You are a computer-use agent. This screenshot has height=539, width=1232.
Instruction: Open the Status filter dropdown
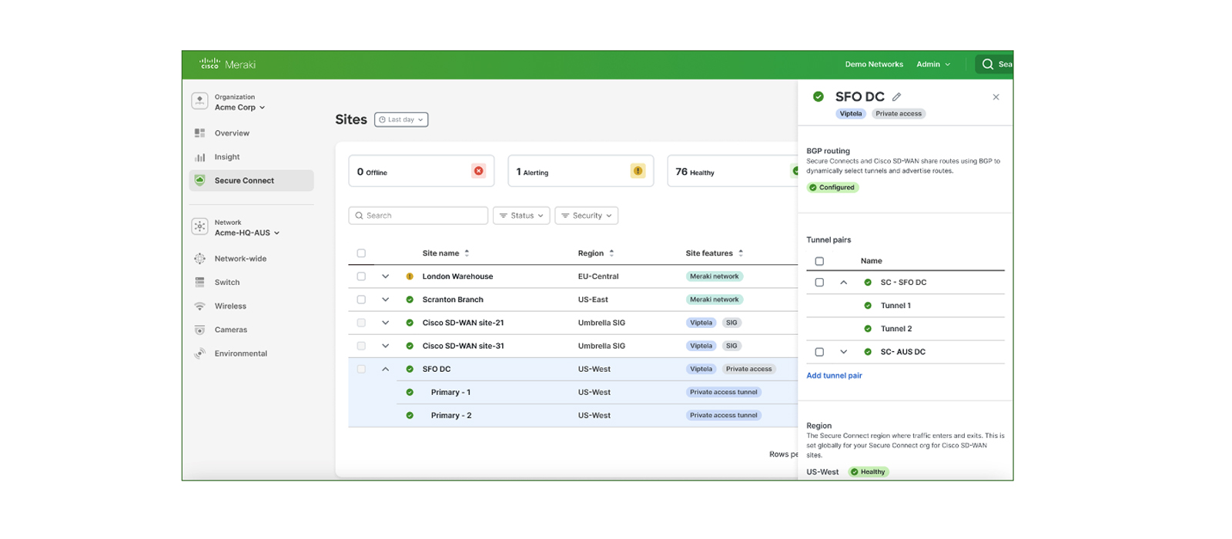[x=521, y=216]
